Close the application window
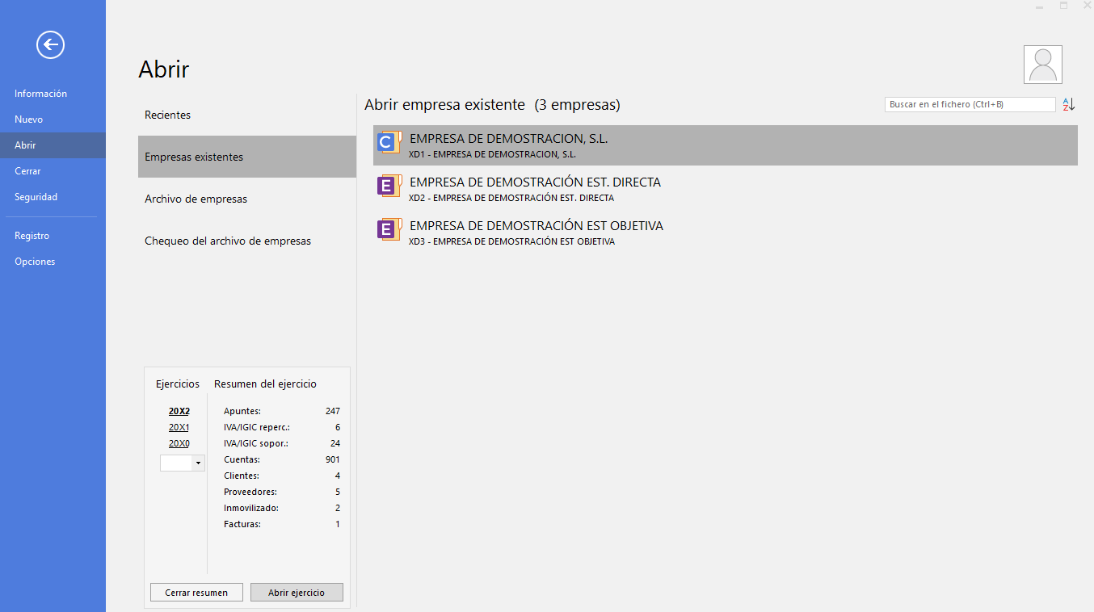 1087,6
